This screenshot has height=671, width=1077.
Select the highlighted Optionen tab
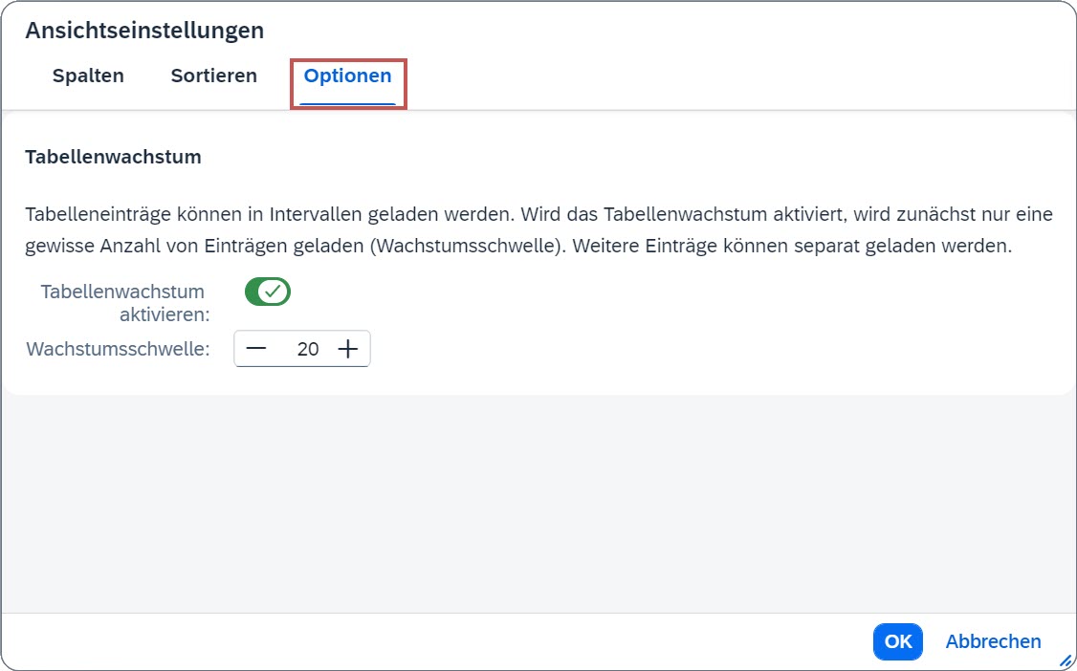(347, 76)
